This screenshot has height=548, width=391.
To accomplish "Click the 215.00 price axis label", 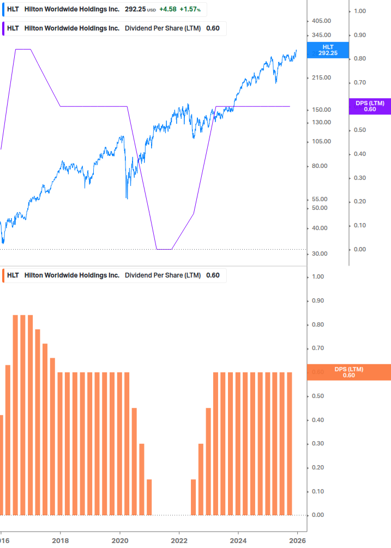I will coord(321,77).
